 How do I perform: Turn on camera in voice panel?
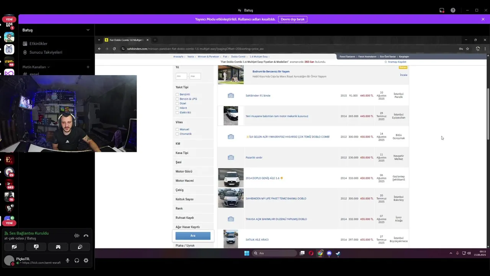pyautogui.click(x=14, y=247)
